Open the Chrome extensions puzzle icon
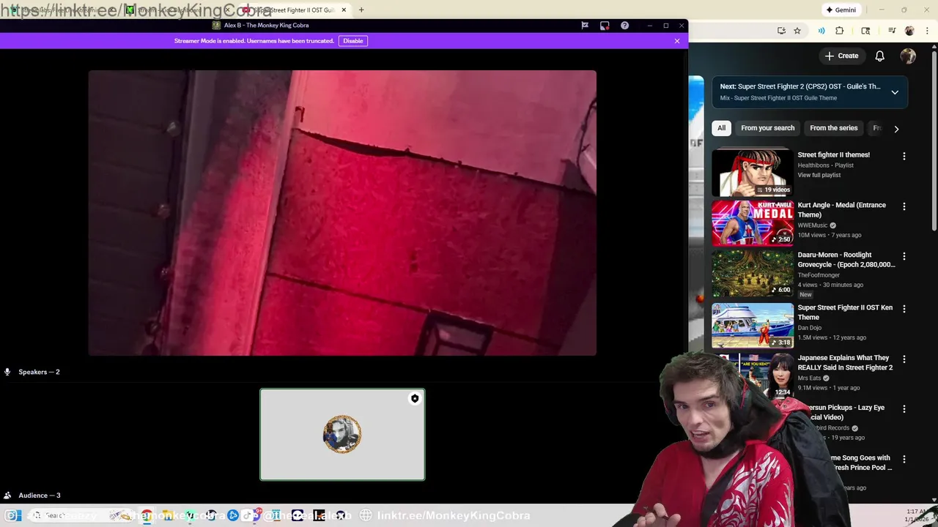 click(840, 31)
